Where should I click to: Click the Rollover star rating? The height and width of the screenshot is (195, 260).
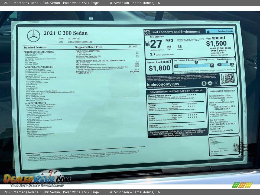click(192, 124)
